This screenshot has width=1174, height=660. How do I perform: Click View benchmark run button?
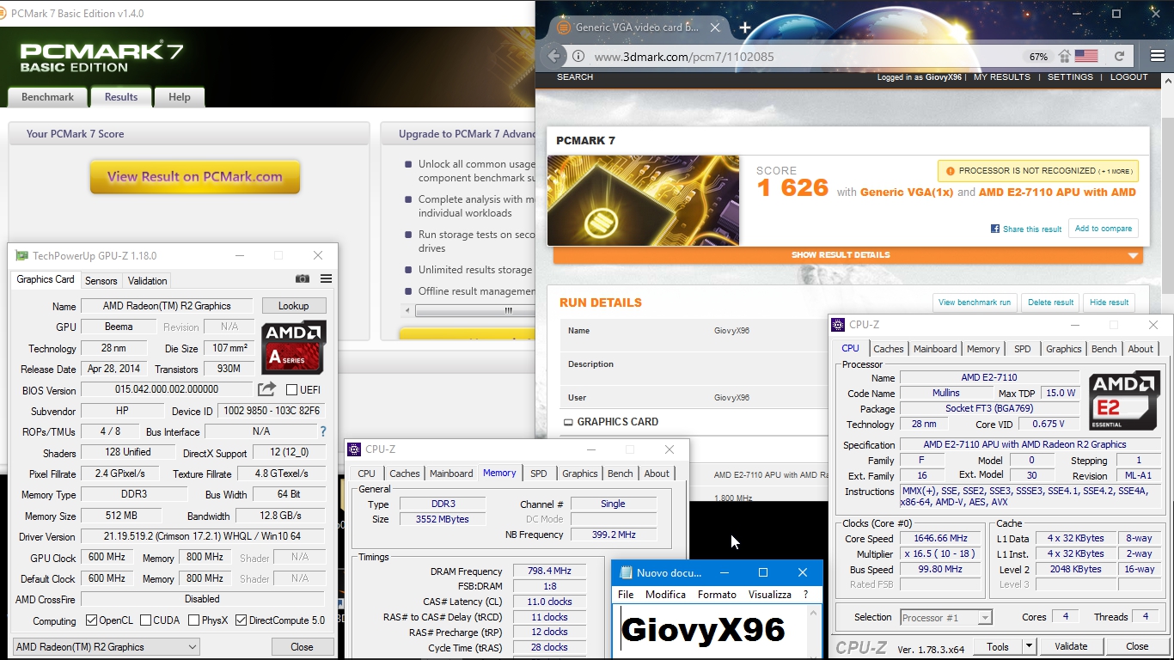point(975,302)
